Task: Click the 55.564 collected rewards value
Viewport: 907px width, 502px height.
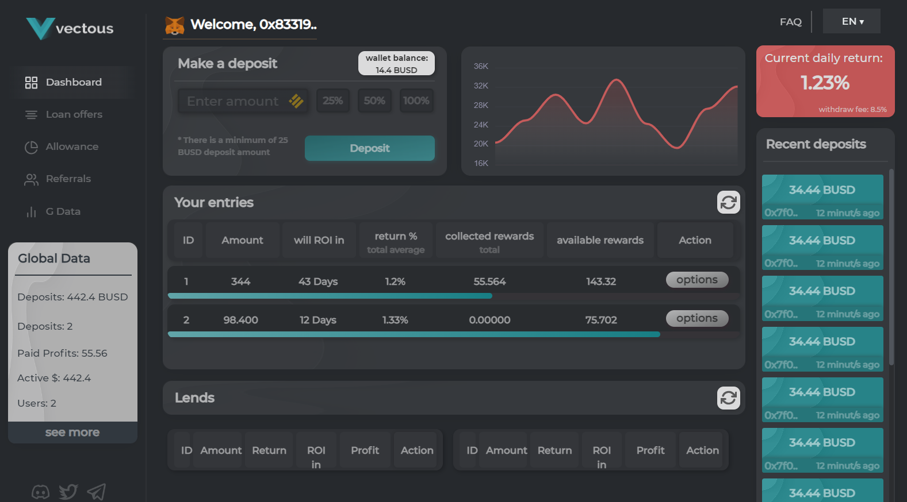Action: 489,281
